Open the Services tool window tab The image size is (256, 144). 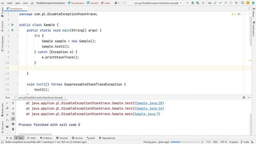[77, 138]
